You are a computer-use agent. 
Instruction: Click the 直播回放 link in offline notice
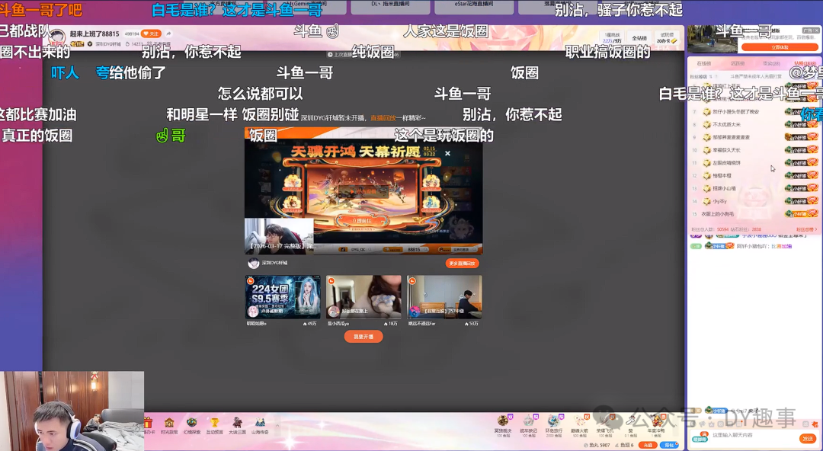click(x=383, y=118)
